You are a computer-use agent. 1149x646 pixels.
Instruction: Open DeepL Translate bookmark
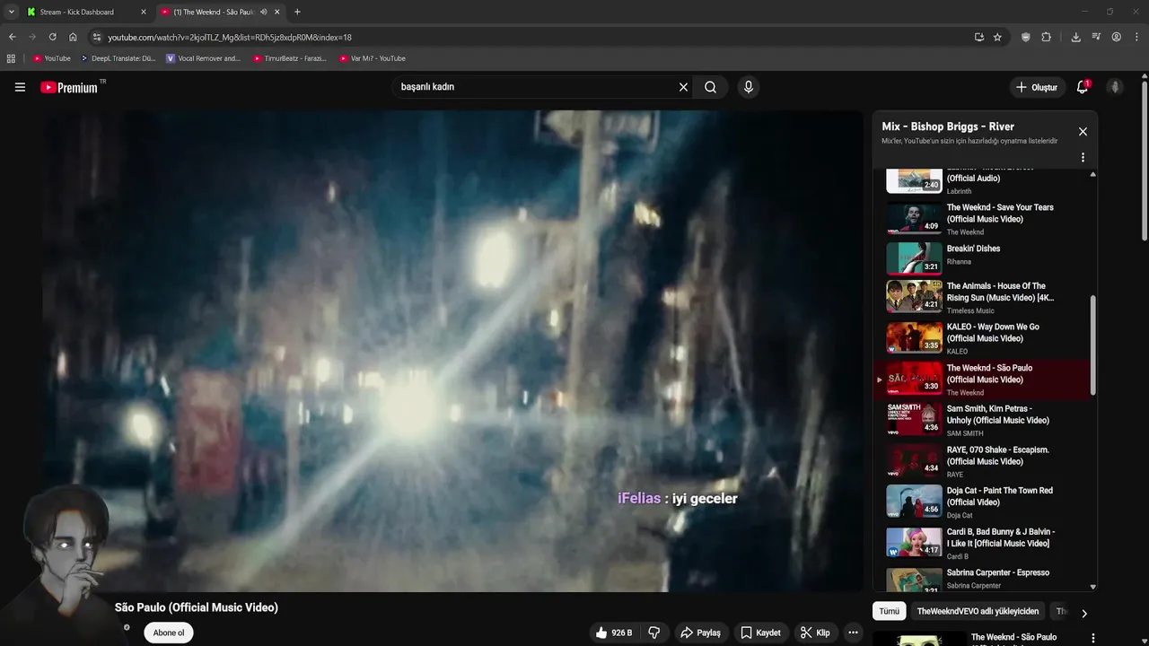(118, 58)
